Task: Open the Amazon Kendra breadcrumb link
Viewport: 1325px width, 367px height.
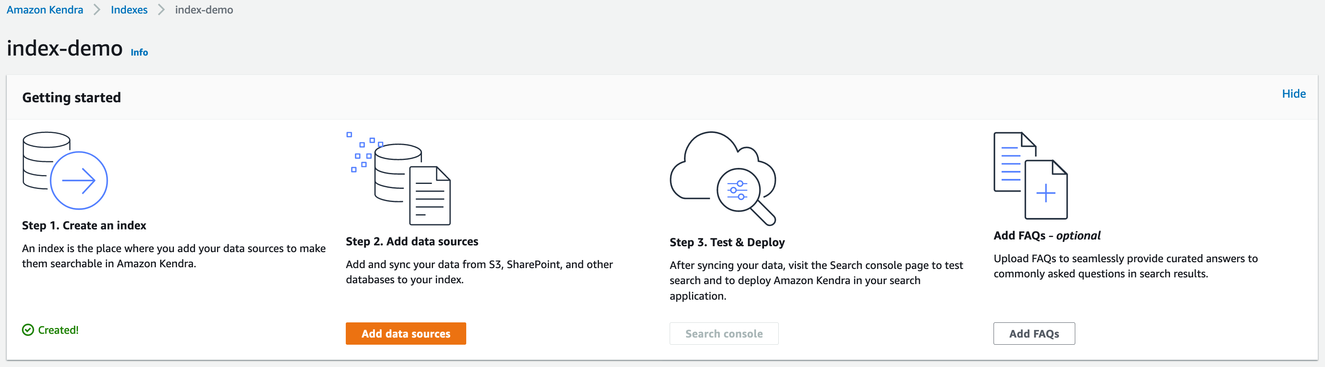Action: pyautogui.click(x=45, y=10)
